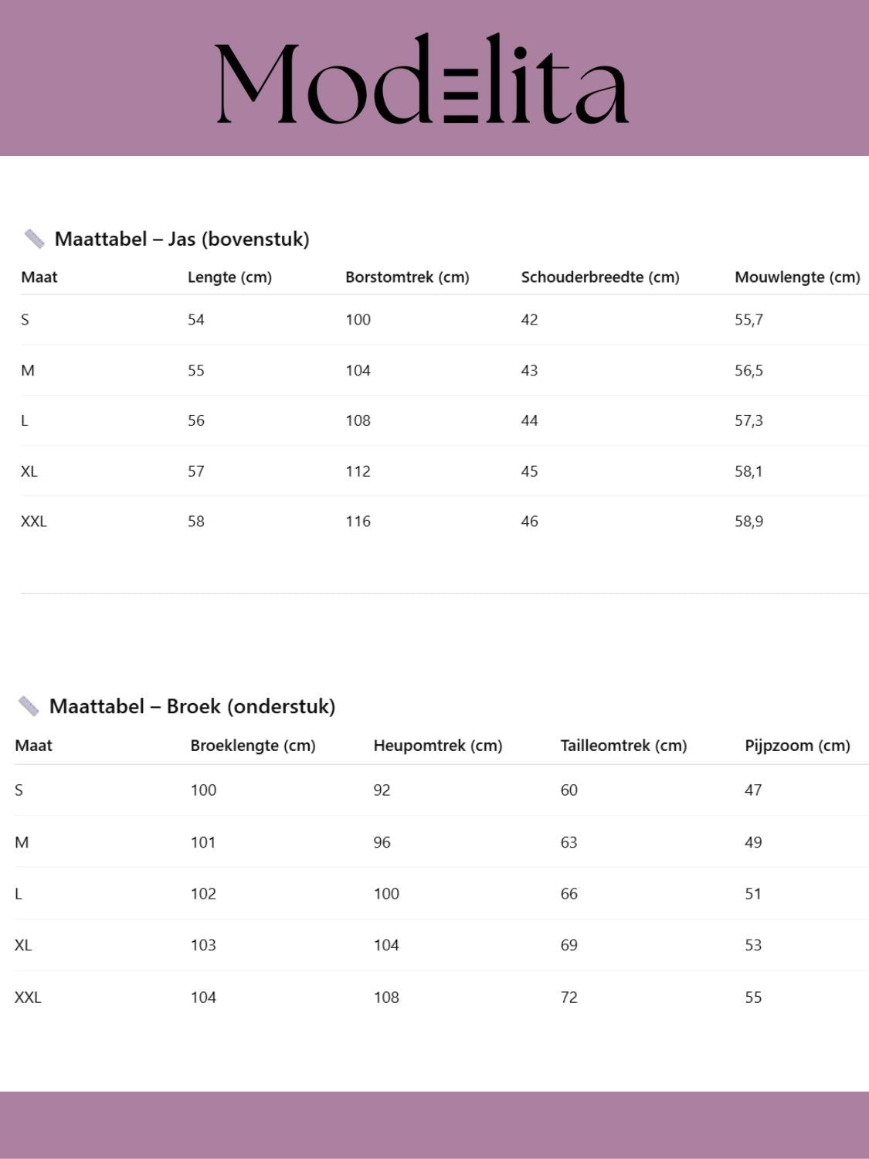
Task: Click the Maattabel – Jas (bovenstuk) heading
Action: click(182, 239)
